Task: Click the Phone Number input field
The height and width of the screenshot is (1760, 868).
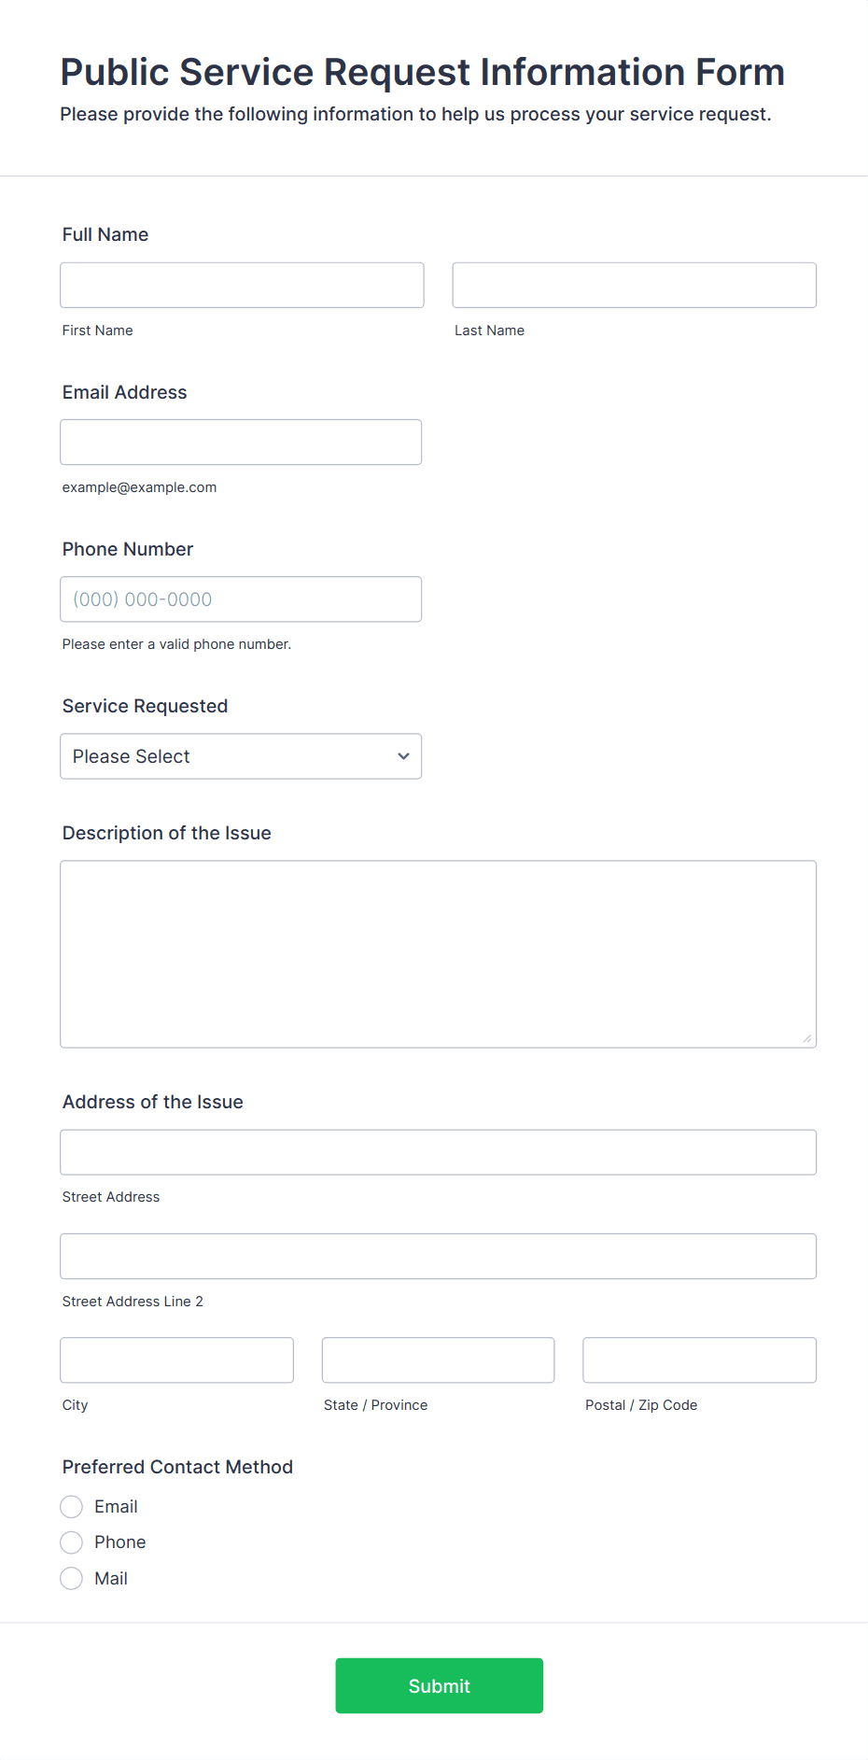Action: tap(241, 599)
